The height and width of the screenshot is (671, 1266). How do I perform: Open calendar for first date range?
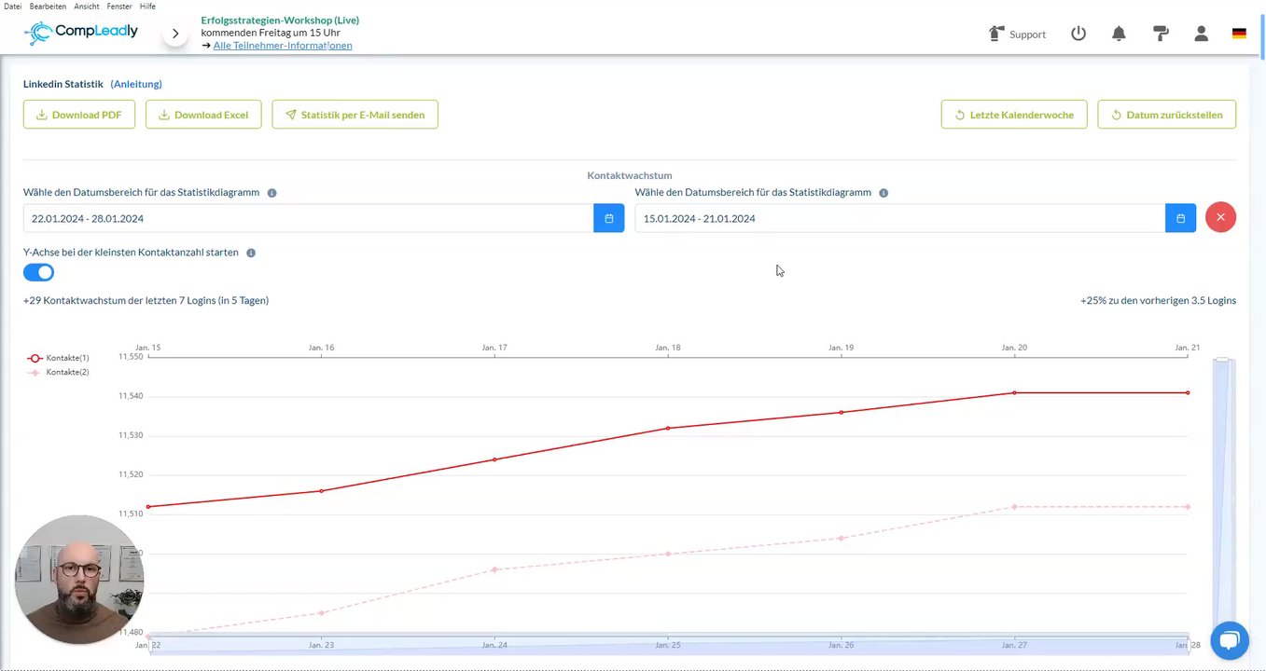click(608, 218)
